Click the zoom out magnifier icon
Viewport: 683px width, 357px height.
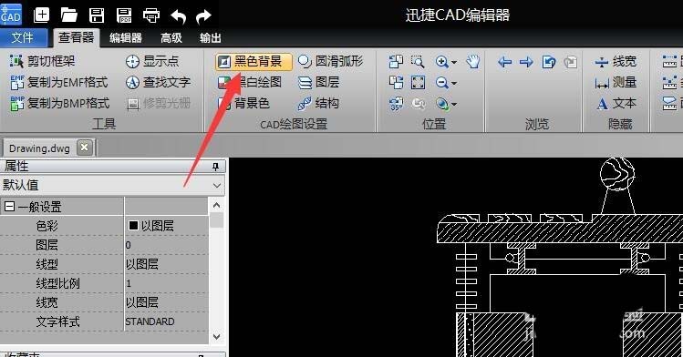441,82
